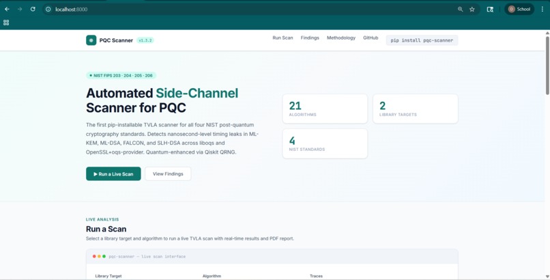550x280 pixels.
Task: Open the Findings nav link
Action: pyautogui.click(x=310, y=38)
